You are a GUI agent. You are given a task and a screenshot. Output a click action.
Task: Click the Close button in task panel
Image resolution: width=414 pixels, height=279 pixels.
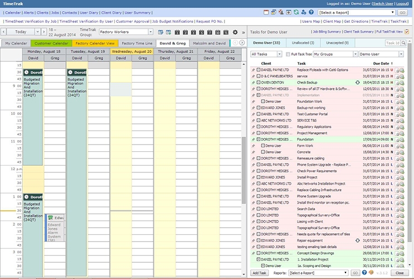point(399,273)
